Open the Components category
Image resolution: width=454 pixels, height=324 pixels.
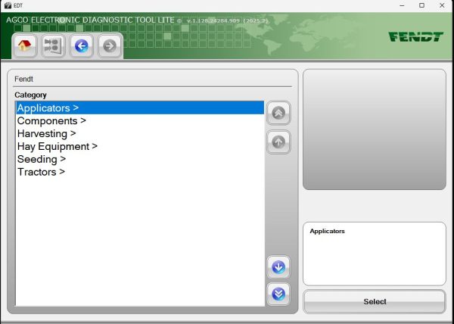point(140,120)
